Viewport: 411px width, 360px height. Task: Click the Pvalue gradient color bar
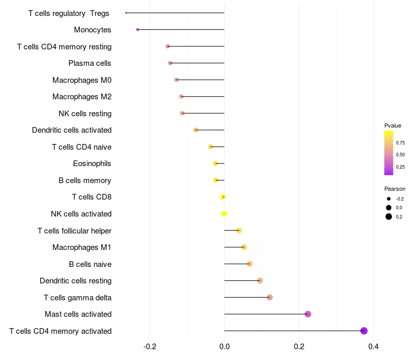tap(389, 153)
